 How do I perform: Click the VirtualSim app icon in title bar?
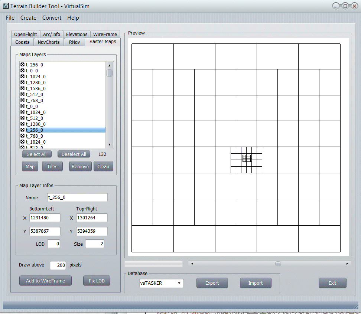[x=6, y=6]
